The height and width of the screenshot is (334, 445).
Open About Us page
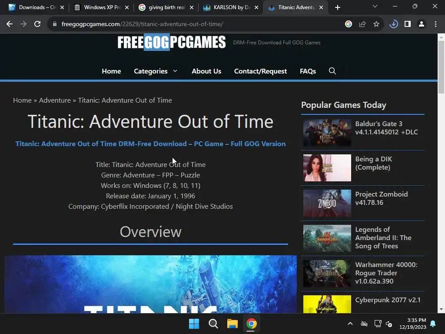coord(206,71)
